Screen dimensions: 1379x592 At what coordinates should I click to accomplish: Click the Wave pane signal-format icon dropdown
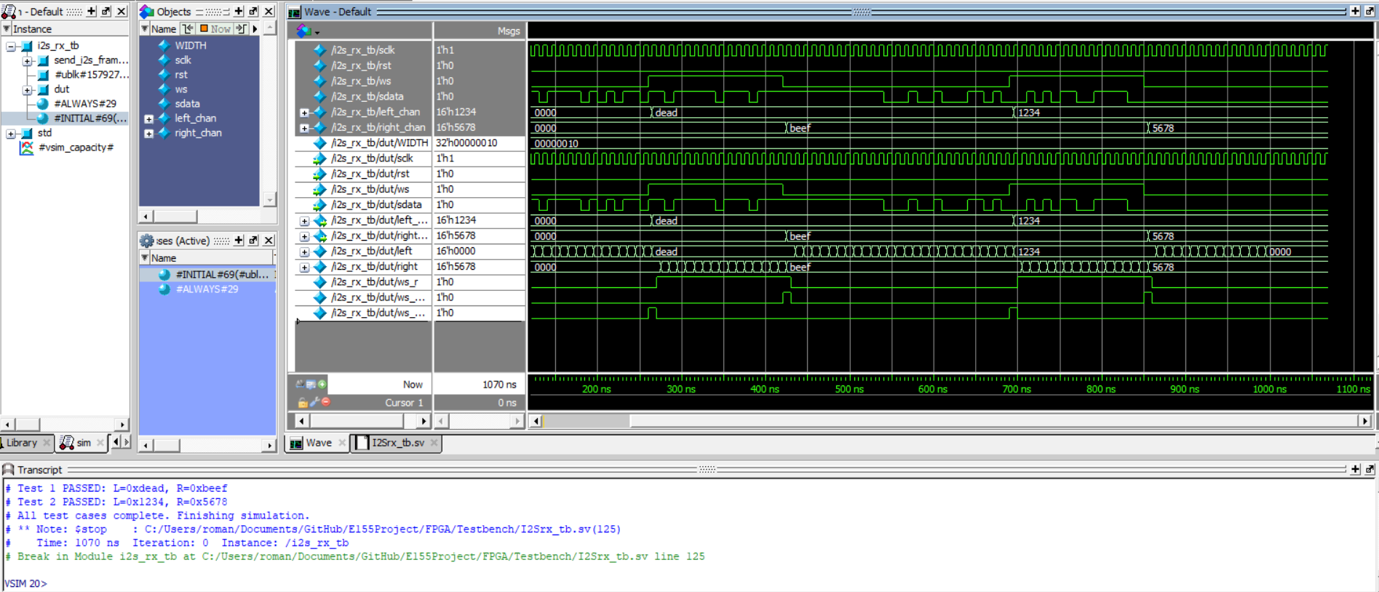306,31
